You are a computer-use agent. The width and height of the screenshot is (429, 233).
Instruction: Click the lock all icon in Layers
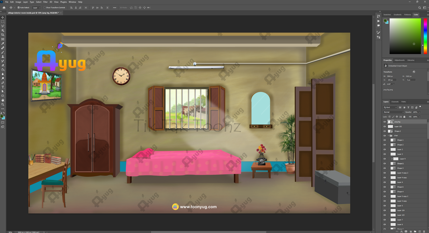click(404, 117)
